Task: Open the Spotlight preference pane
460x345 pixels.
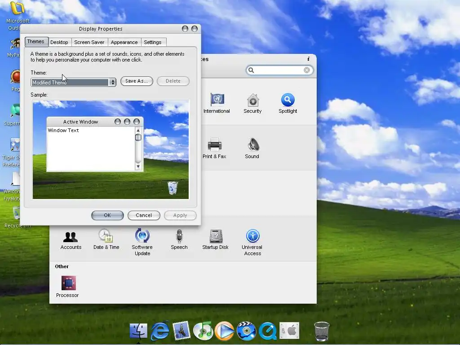Action: pyautogui.click(x=288, y=103)
